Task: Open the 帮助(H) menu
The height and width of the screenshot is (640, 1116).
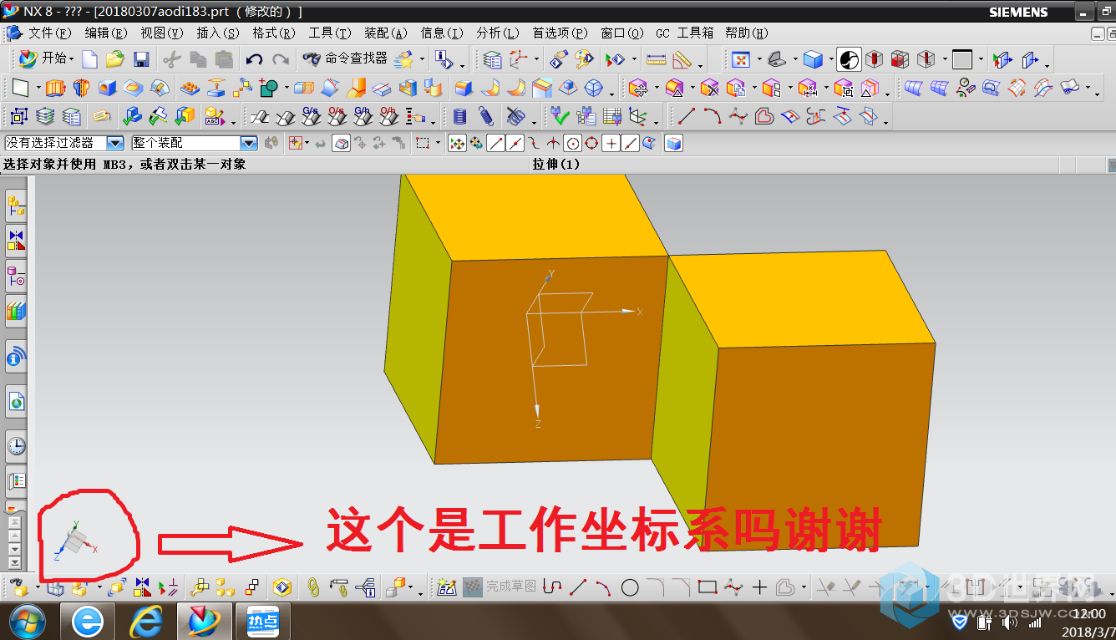Action: click(747, 33)
